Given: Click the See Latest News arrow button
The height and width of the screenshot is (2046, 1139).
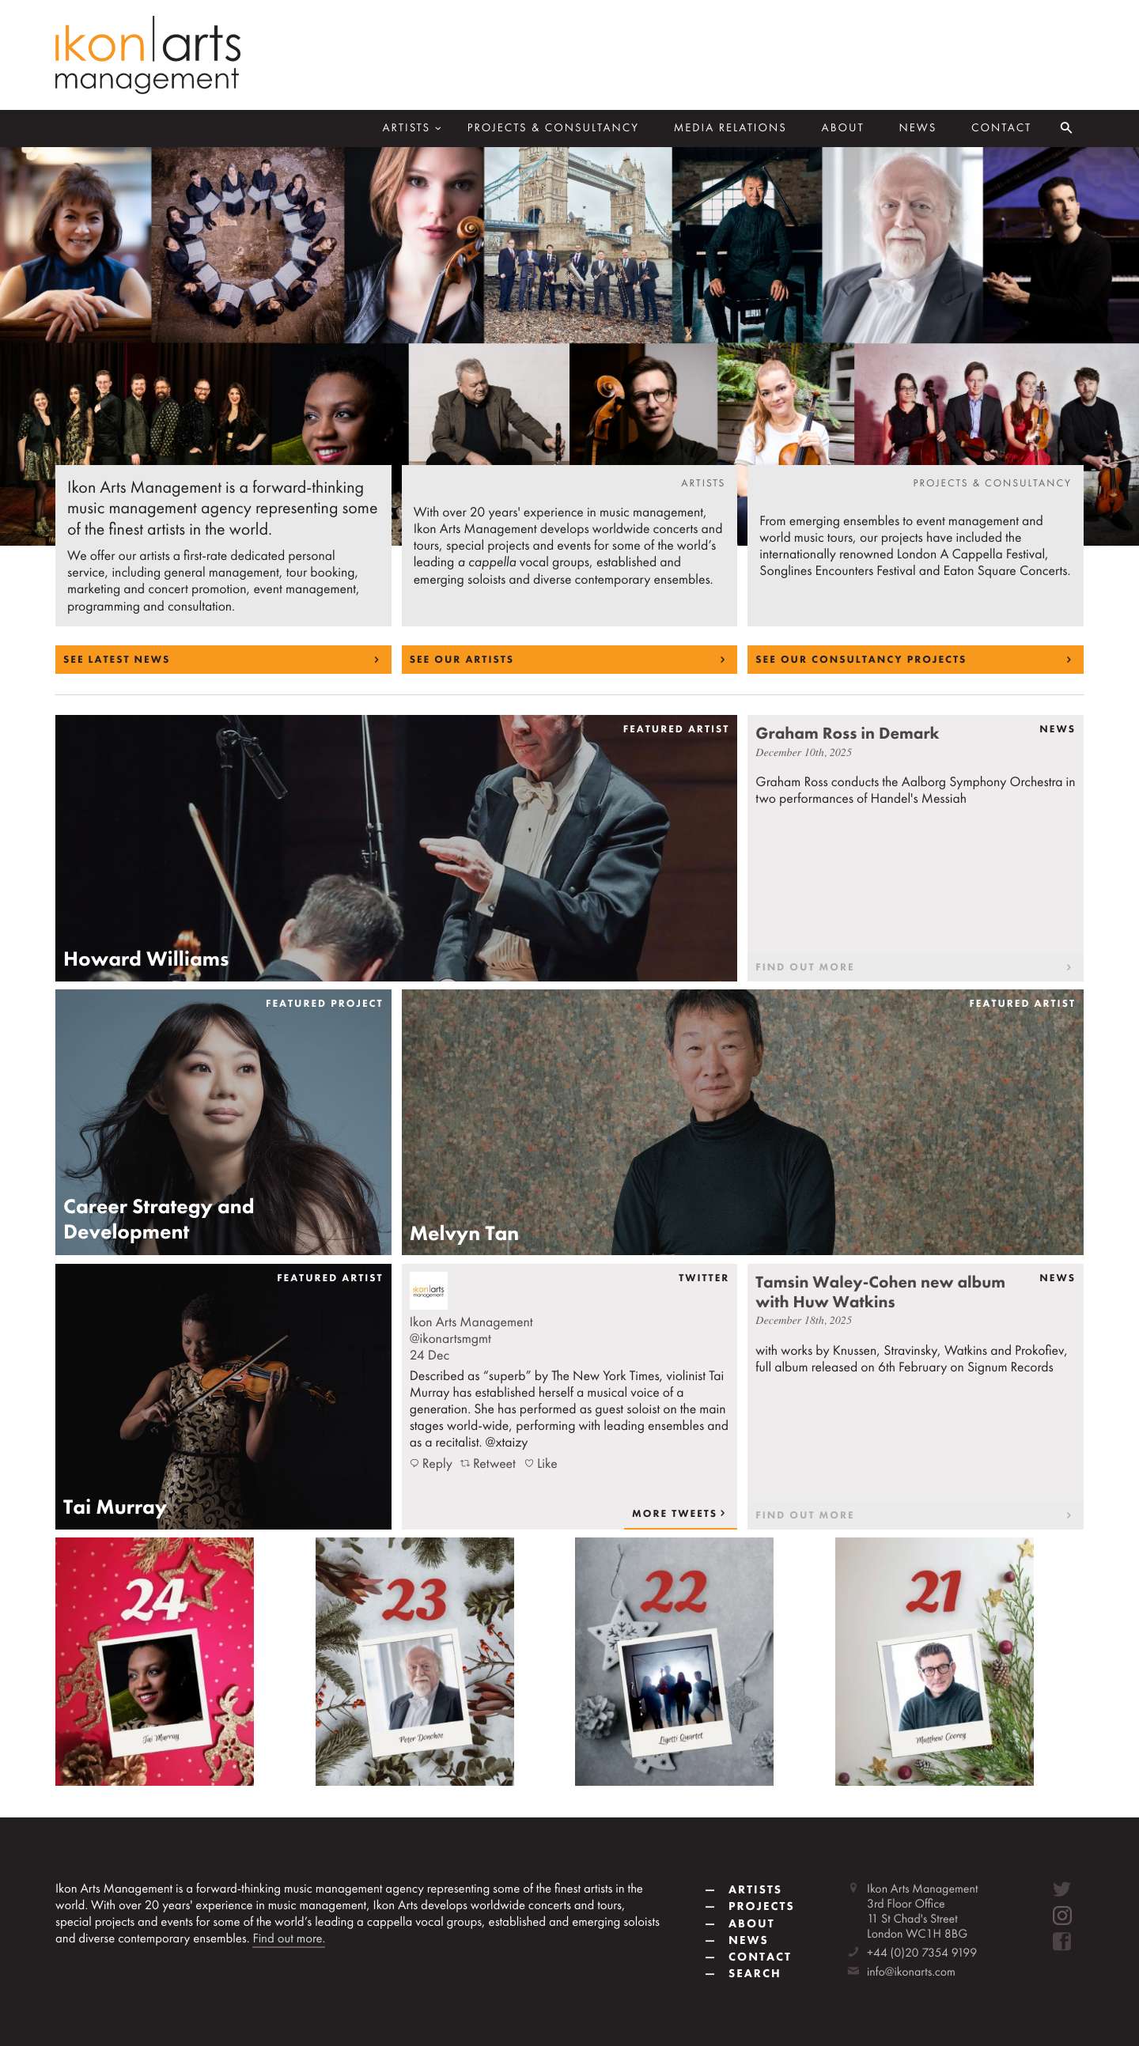Looking at the screenshot, I should pos(223,660).
